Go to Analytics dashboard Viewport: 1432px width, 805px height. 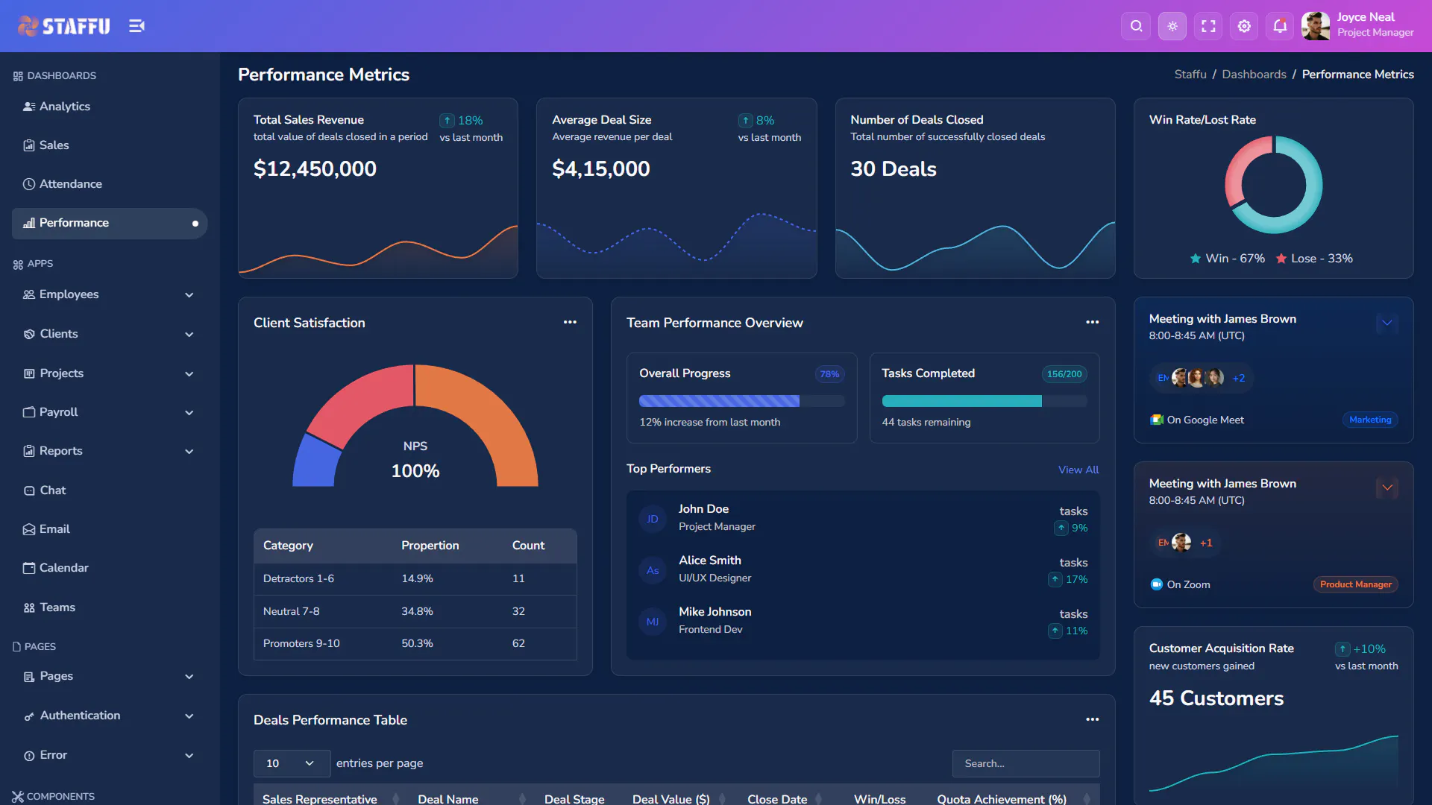pyautogui.click(x=65, y=107)
